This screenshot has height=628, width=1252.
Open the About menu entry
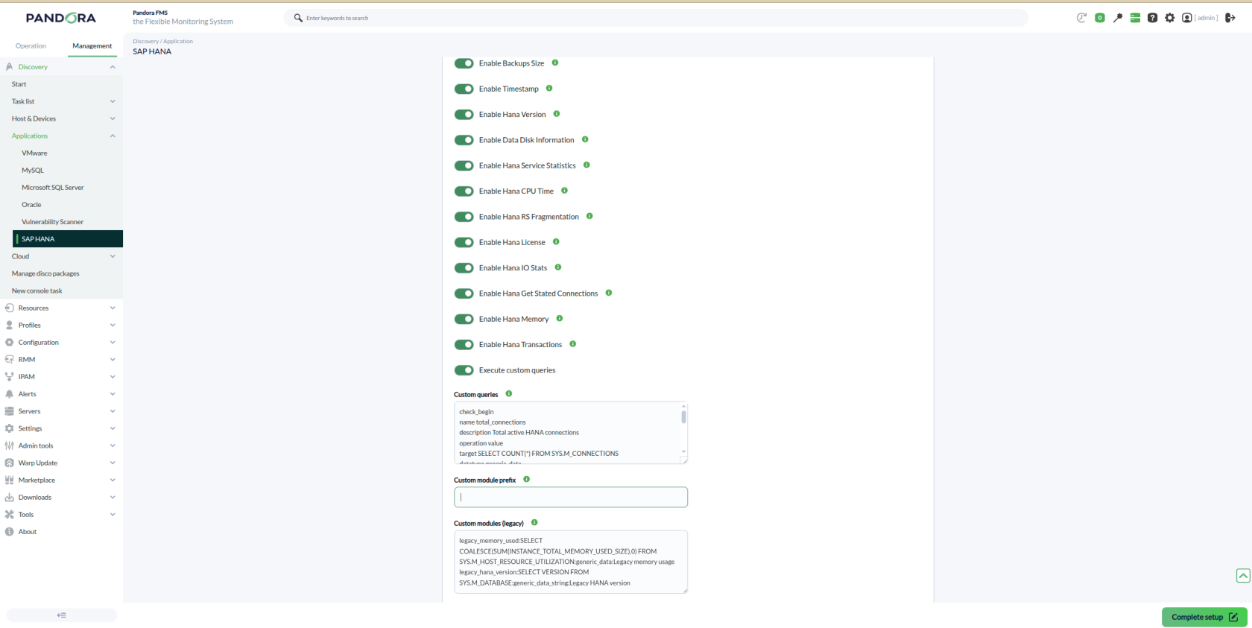coord(28,532)
